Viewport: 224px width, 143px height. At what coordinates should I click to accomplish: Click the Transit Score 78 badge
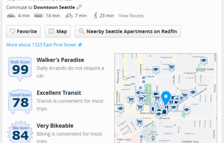20,102
